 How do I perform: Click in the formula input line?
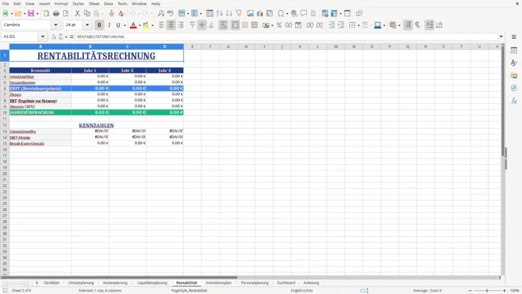(286, 37)
